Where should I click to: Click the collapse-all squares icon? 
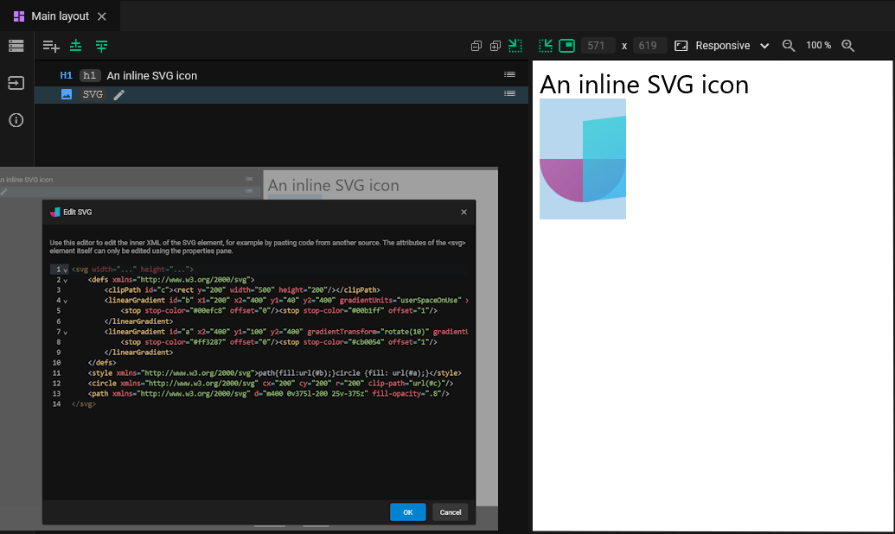(476, 46)
